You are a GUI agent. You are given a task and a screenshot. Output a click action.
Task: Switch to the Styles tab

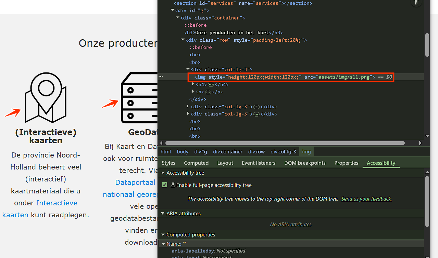[x=168, y=163]
